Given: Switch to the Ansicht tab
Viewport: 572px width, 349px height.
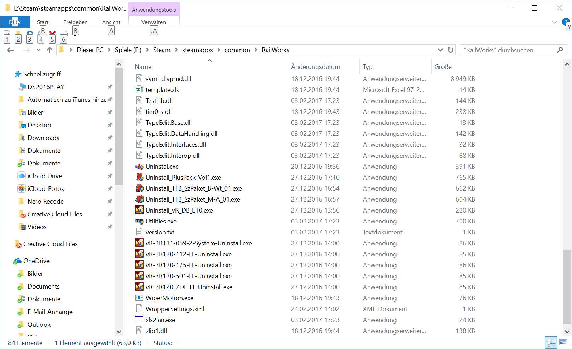Looking at the screenshot, I should click(x=111, y=22).
